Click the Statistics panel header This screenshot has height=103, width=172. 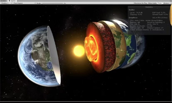[x=149, y=7]
